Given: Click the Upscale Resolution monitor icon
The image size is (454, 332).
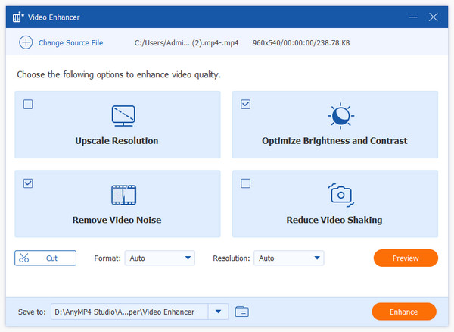Looking at the screenshot, I should pyautogui.click(x=123, y=116).
